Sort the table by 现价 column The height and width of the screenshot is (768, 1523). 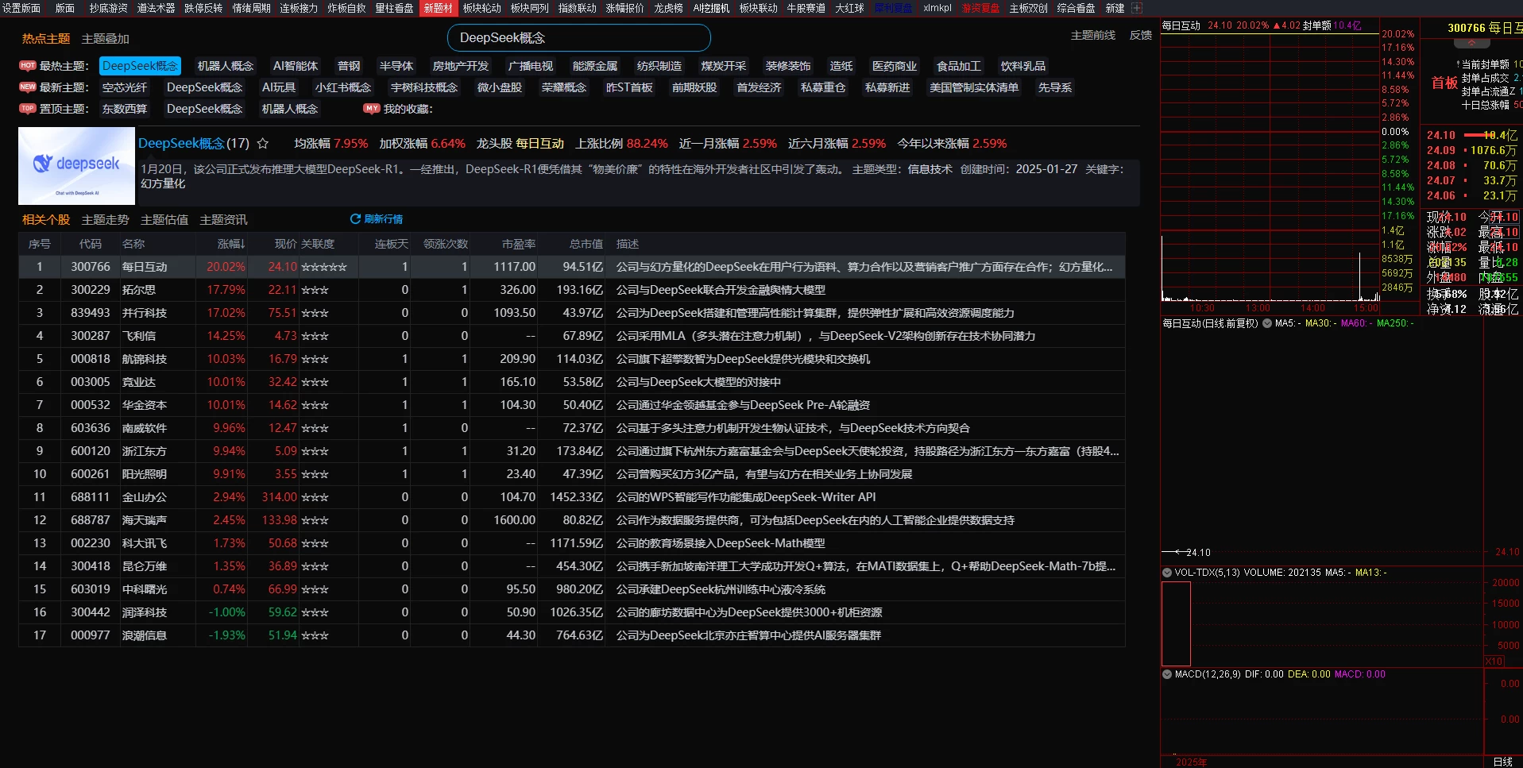coord(285,244)
